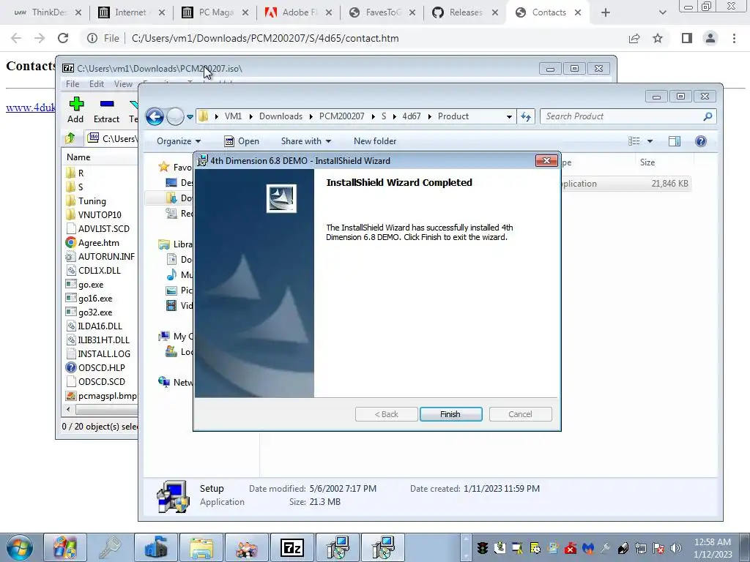
Task: Click 4d67 in the Explorer breadcrumb
Action: pyautogui.click(x=412, y=116)
